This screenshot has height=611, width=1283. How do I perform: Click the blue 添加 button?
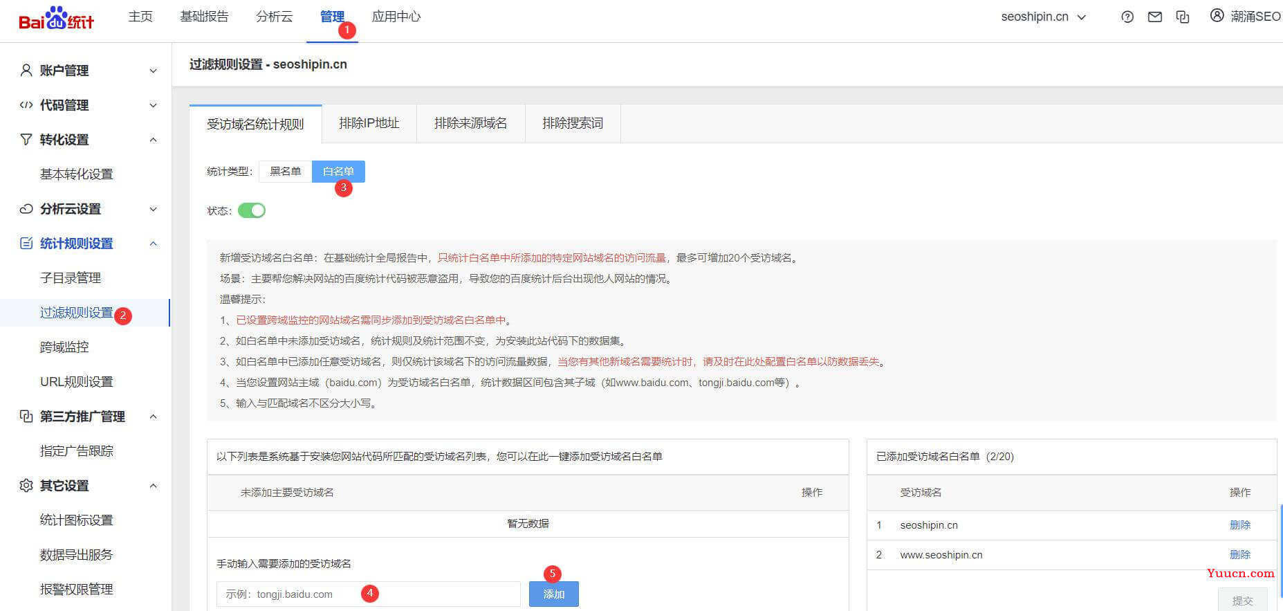pos(554,594)
